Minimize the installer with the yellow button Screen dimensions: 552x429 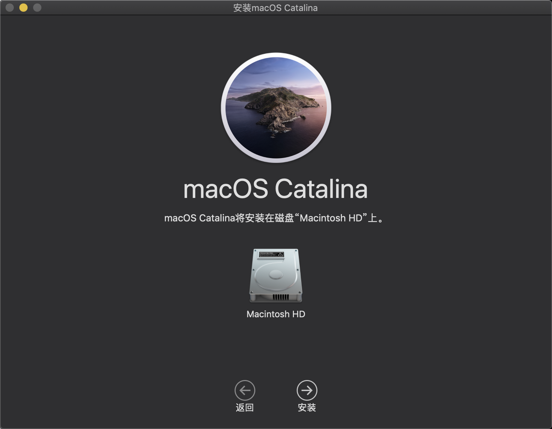[x=23, y=8]
